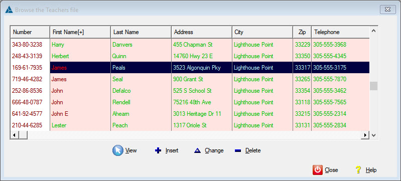The image size is (401, 181).
Task: Click the horizontal scrollbar right arrow
Action: [365, 135]
